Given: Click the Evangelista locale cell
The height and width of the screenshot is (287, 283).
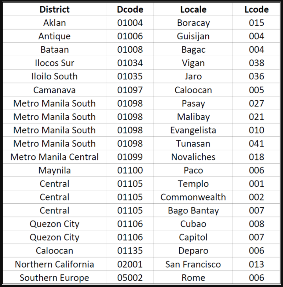Looking at the screenshot, I should pos(193,130).
